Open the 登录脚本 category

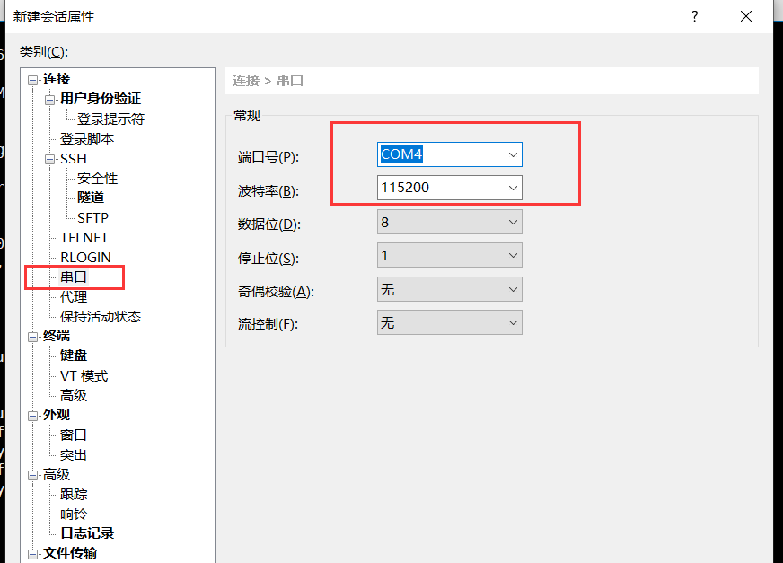pos(87,139)
